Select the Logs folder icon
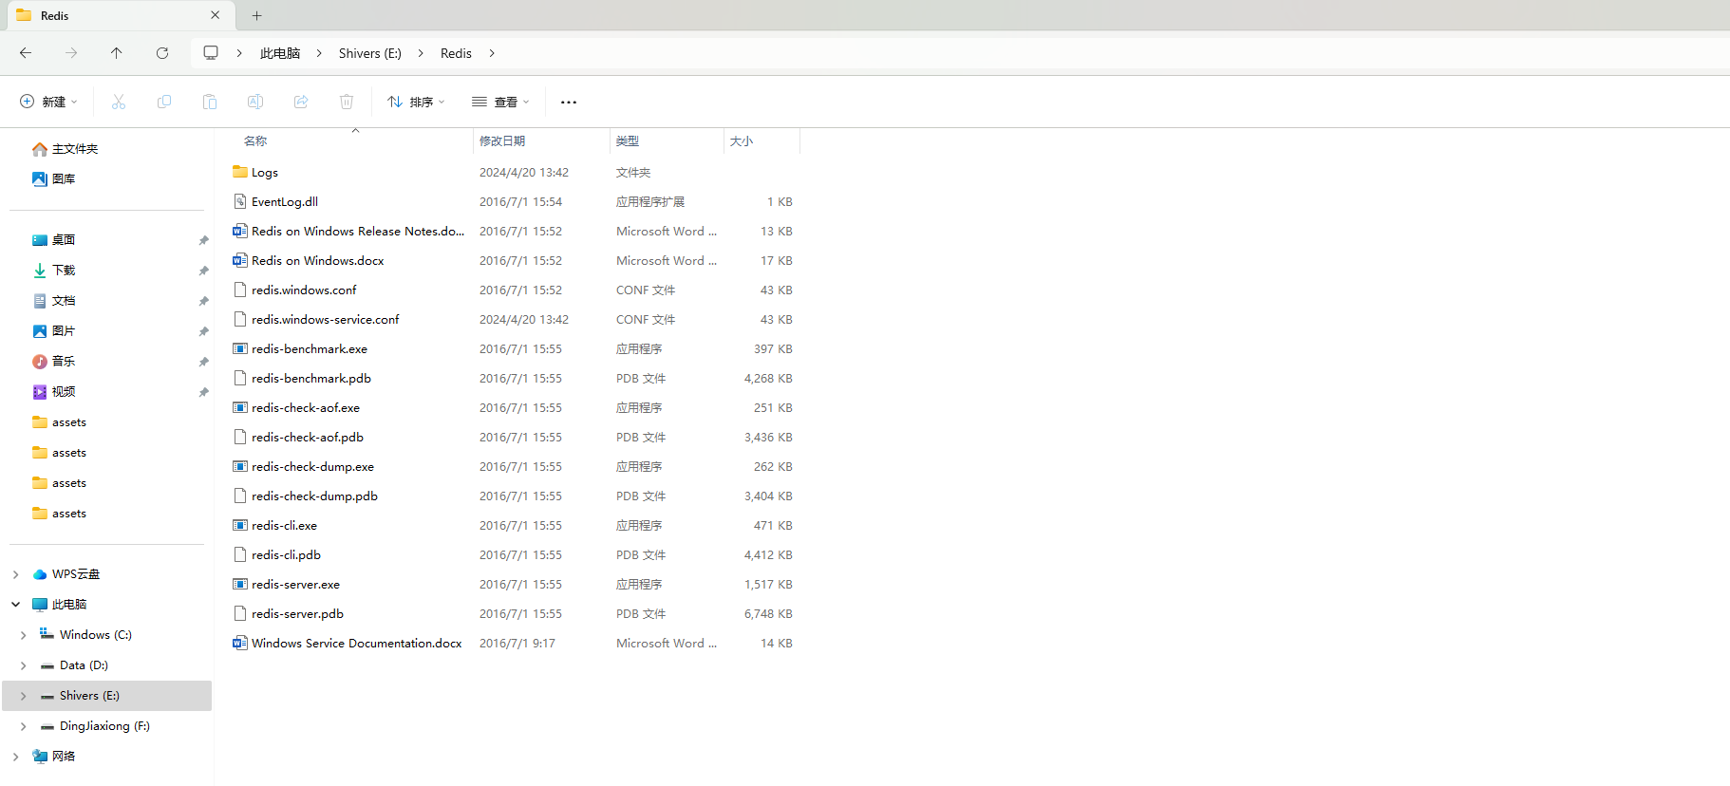Screen dimensions: 1730x786 click(240, 172)
